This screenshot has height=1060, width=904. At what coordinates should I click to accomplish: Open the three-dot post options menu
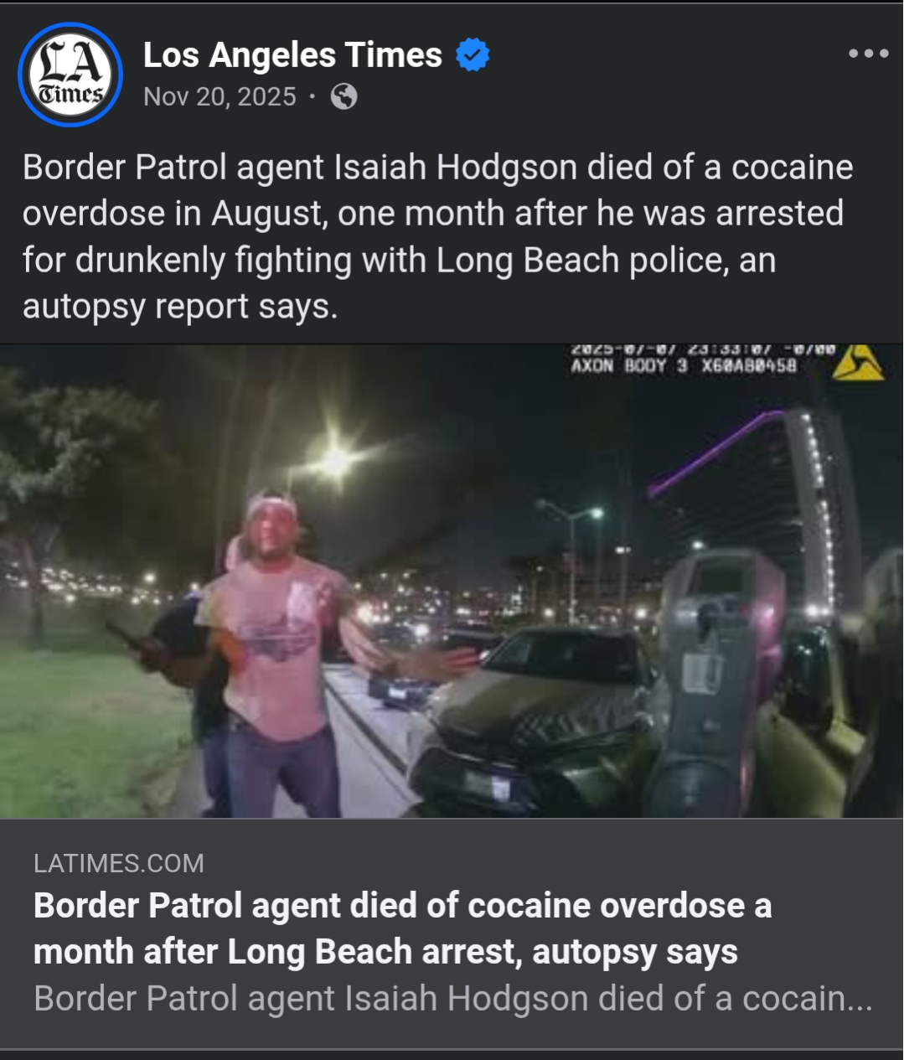click(868, 54)
